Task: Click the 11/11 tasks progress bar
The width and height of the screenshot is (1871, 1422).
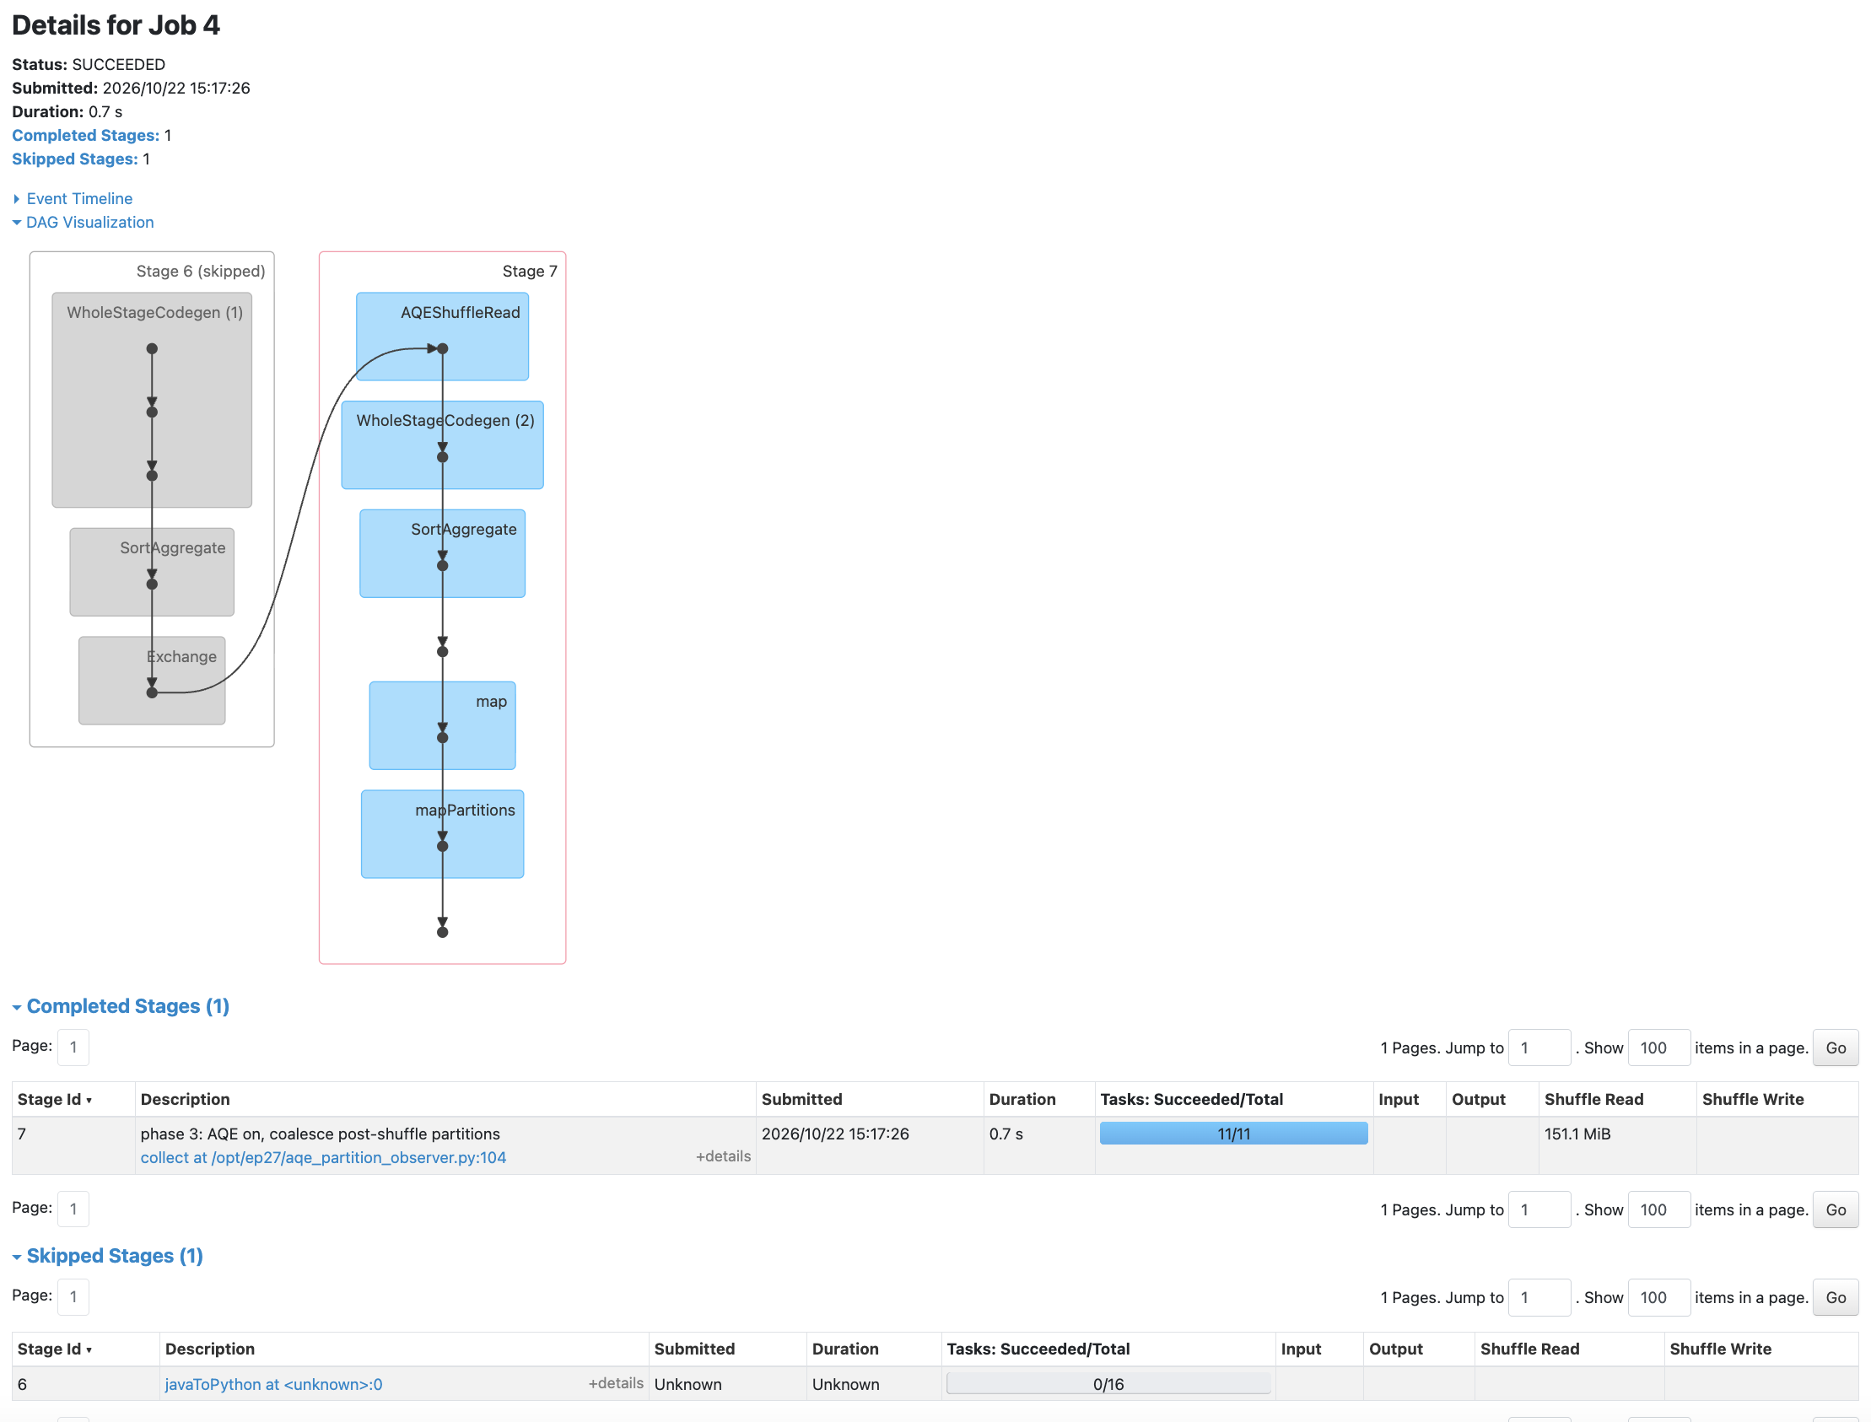Action: click(1233, 1134)
